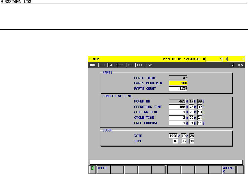The width and height of the screenshot is (248, 174).
Task: Click the STOP status indicator
Action: click(x=112, y=65)
